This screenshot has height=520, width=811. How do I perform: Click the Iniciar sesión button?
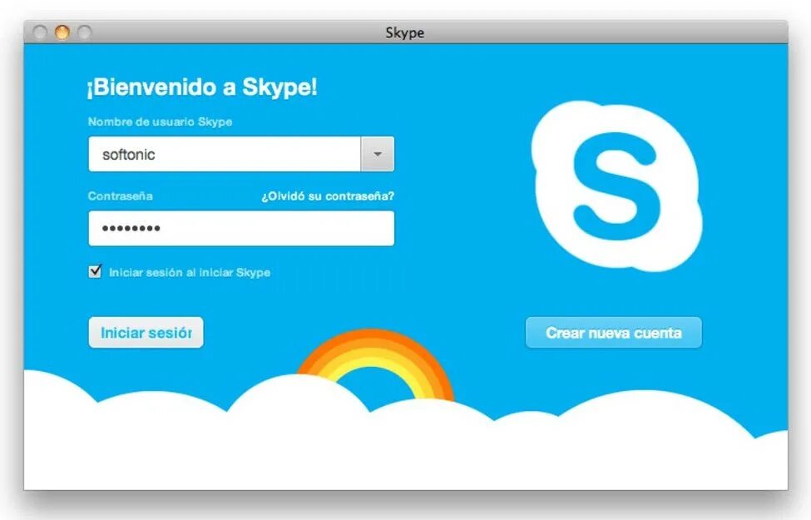coord(146,332)
